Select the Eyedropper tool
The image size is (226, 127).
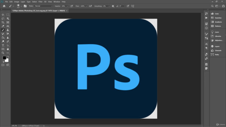click(3, 26)
